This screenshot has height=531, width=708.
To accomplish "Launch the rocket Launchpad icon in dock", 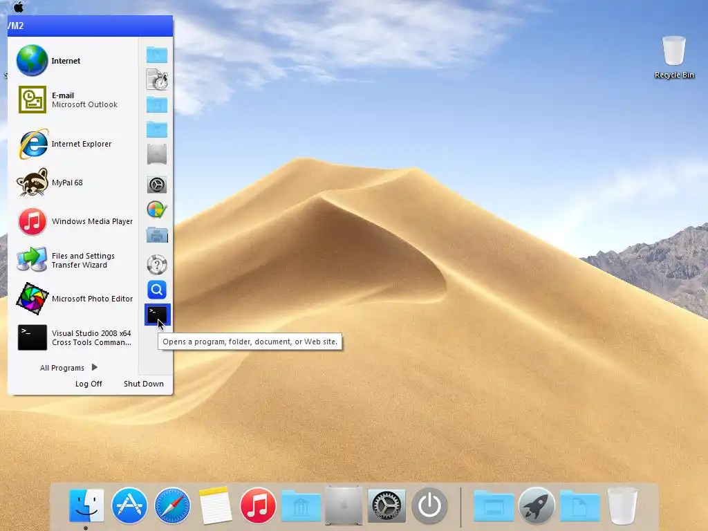I will [x=537, y=505].
